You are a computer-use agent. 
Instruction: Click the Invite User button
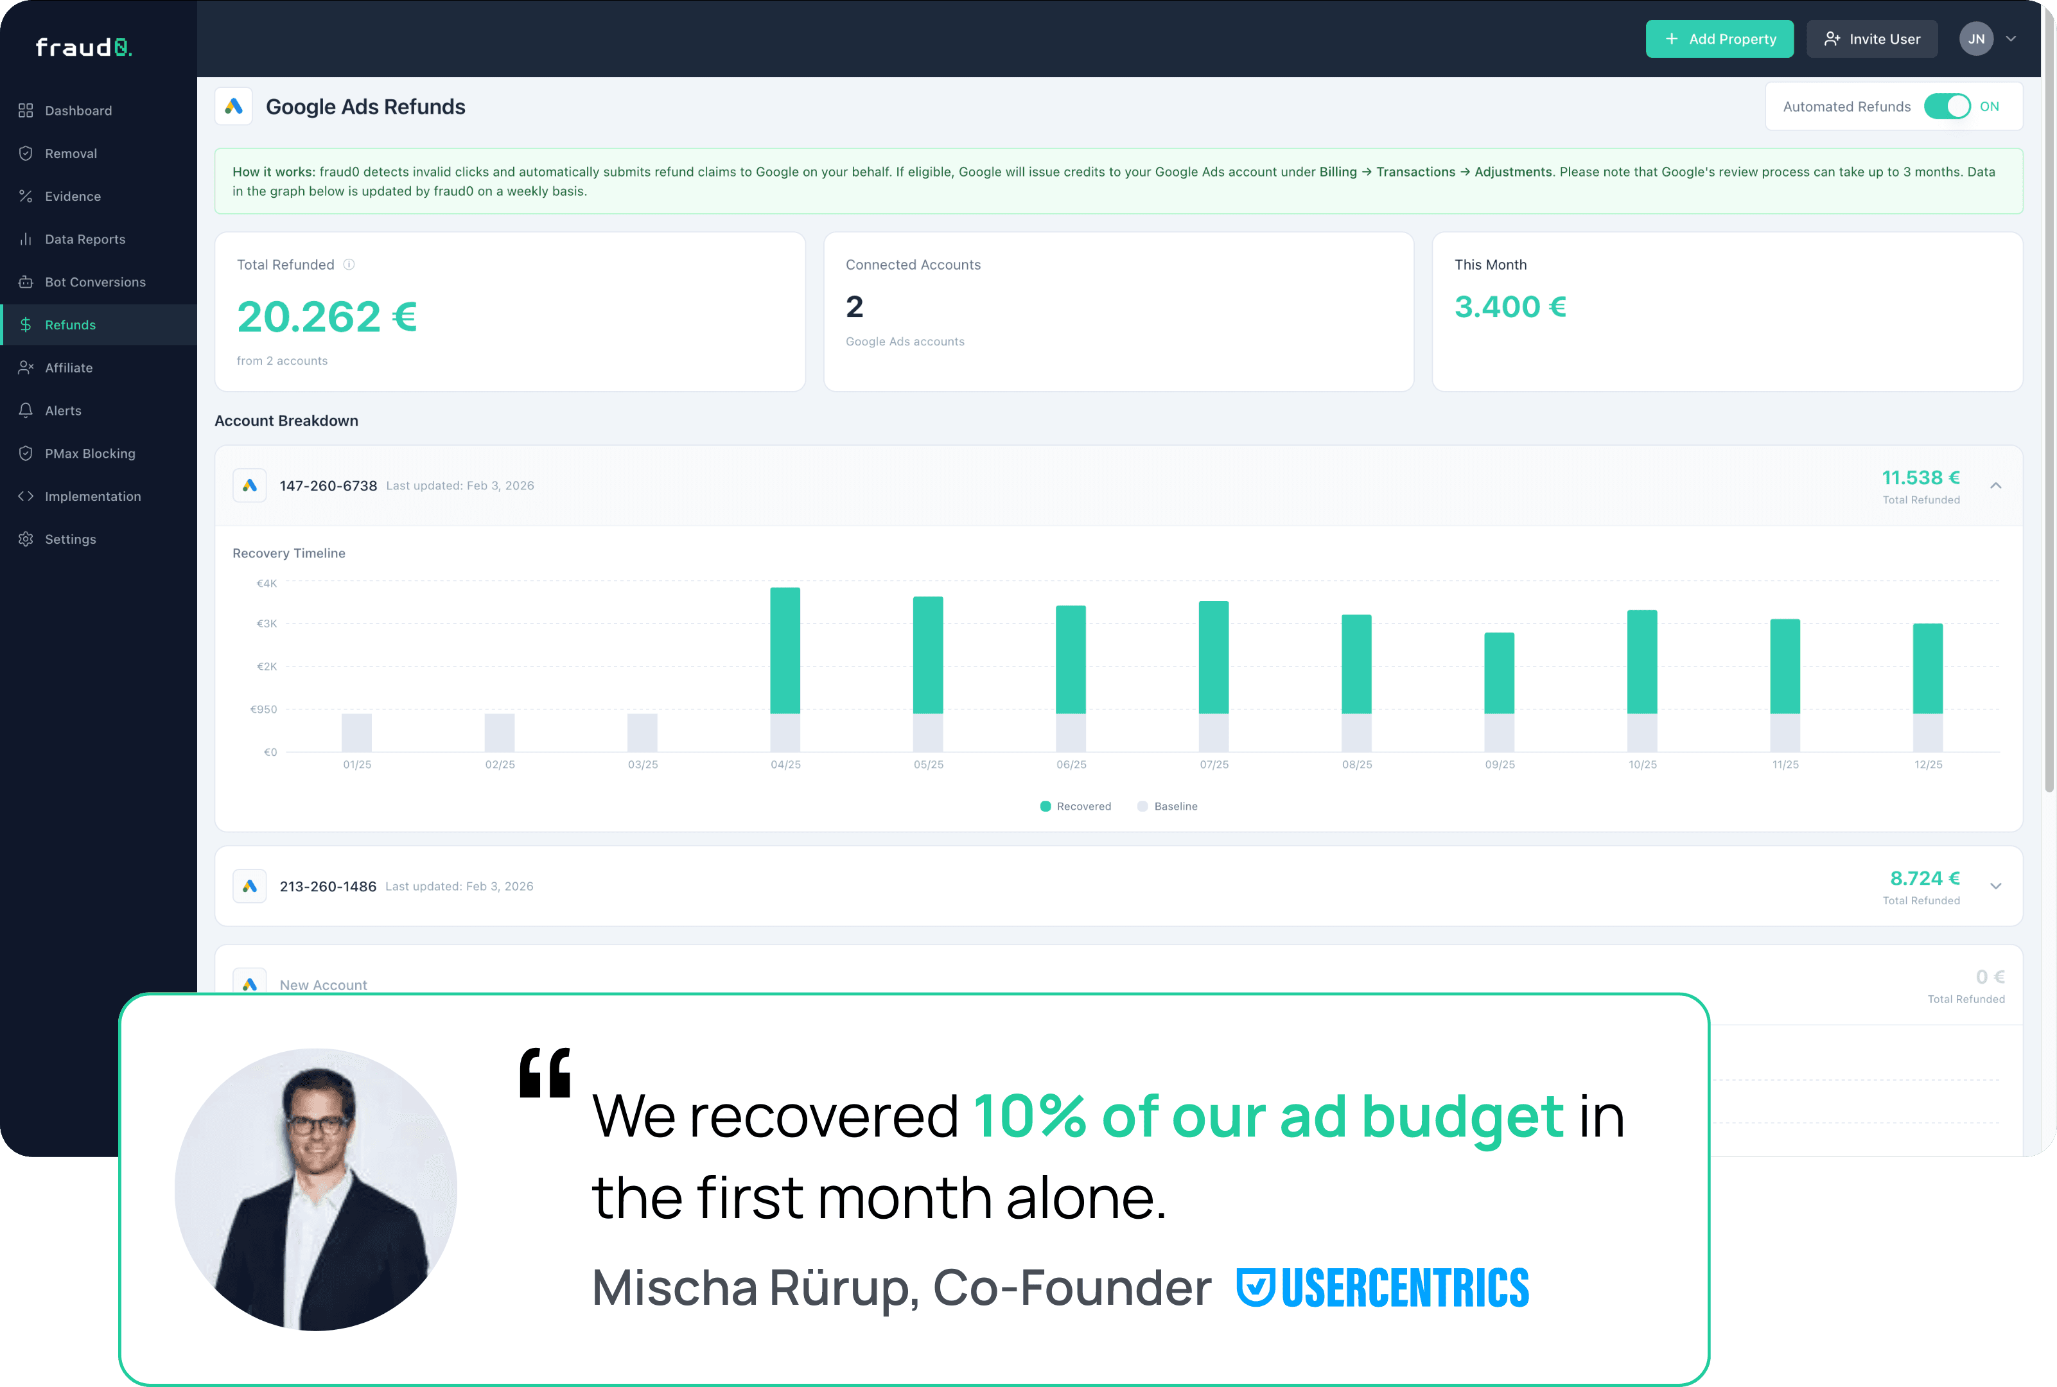(x=1873, y=38)
